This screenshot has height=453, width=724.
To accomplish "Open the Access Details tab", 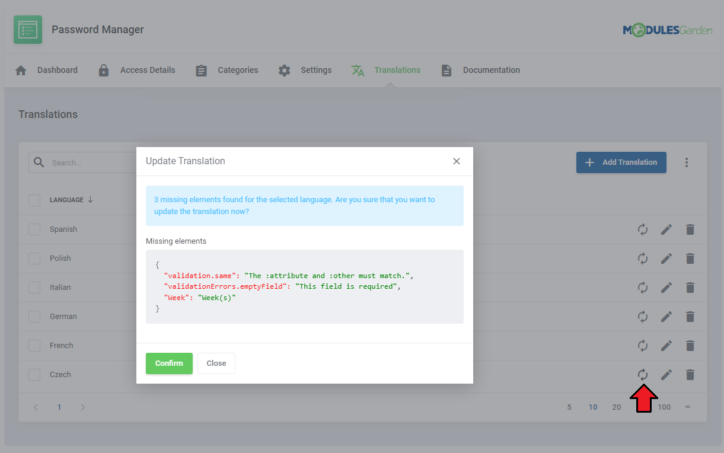I will (136, 71).
